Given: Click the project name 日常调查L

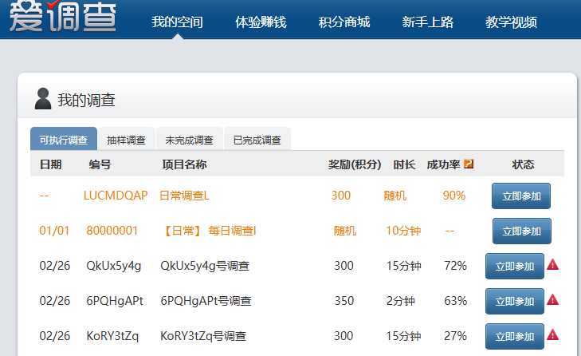Looking at the screenshot, I should (184, 196).
